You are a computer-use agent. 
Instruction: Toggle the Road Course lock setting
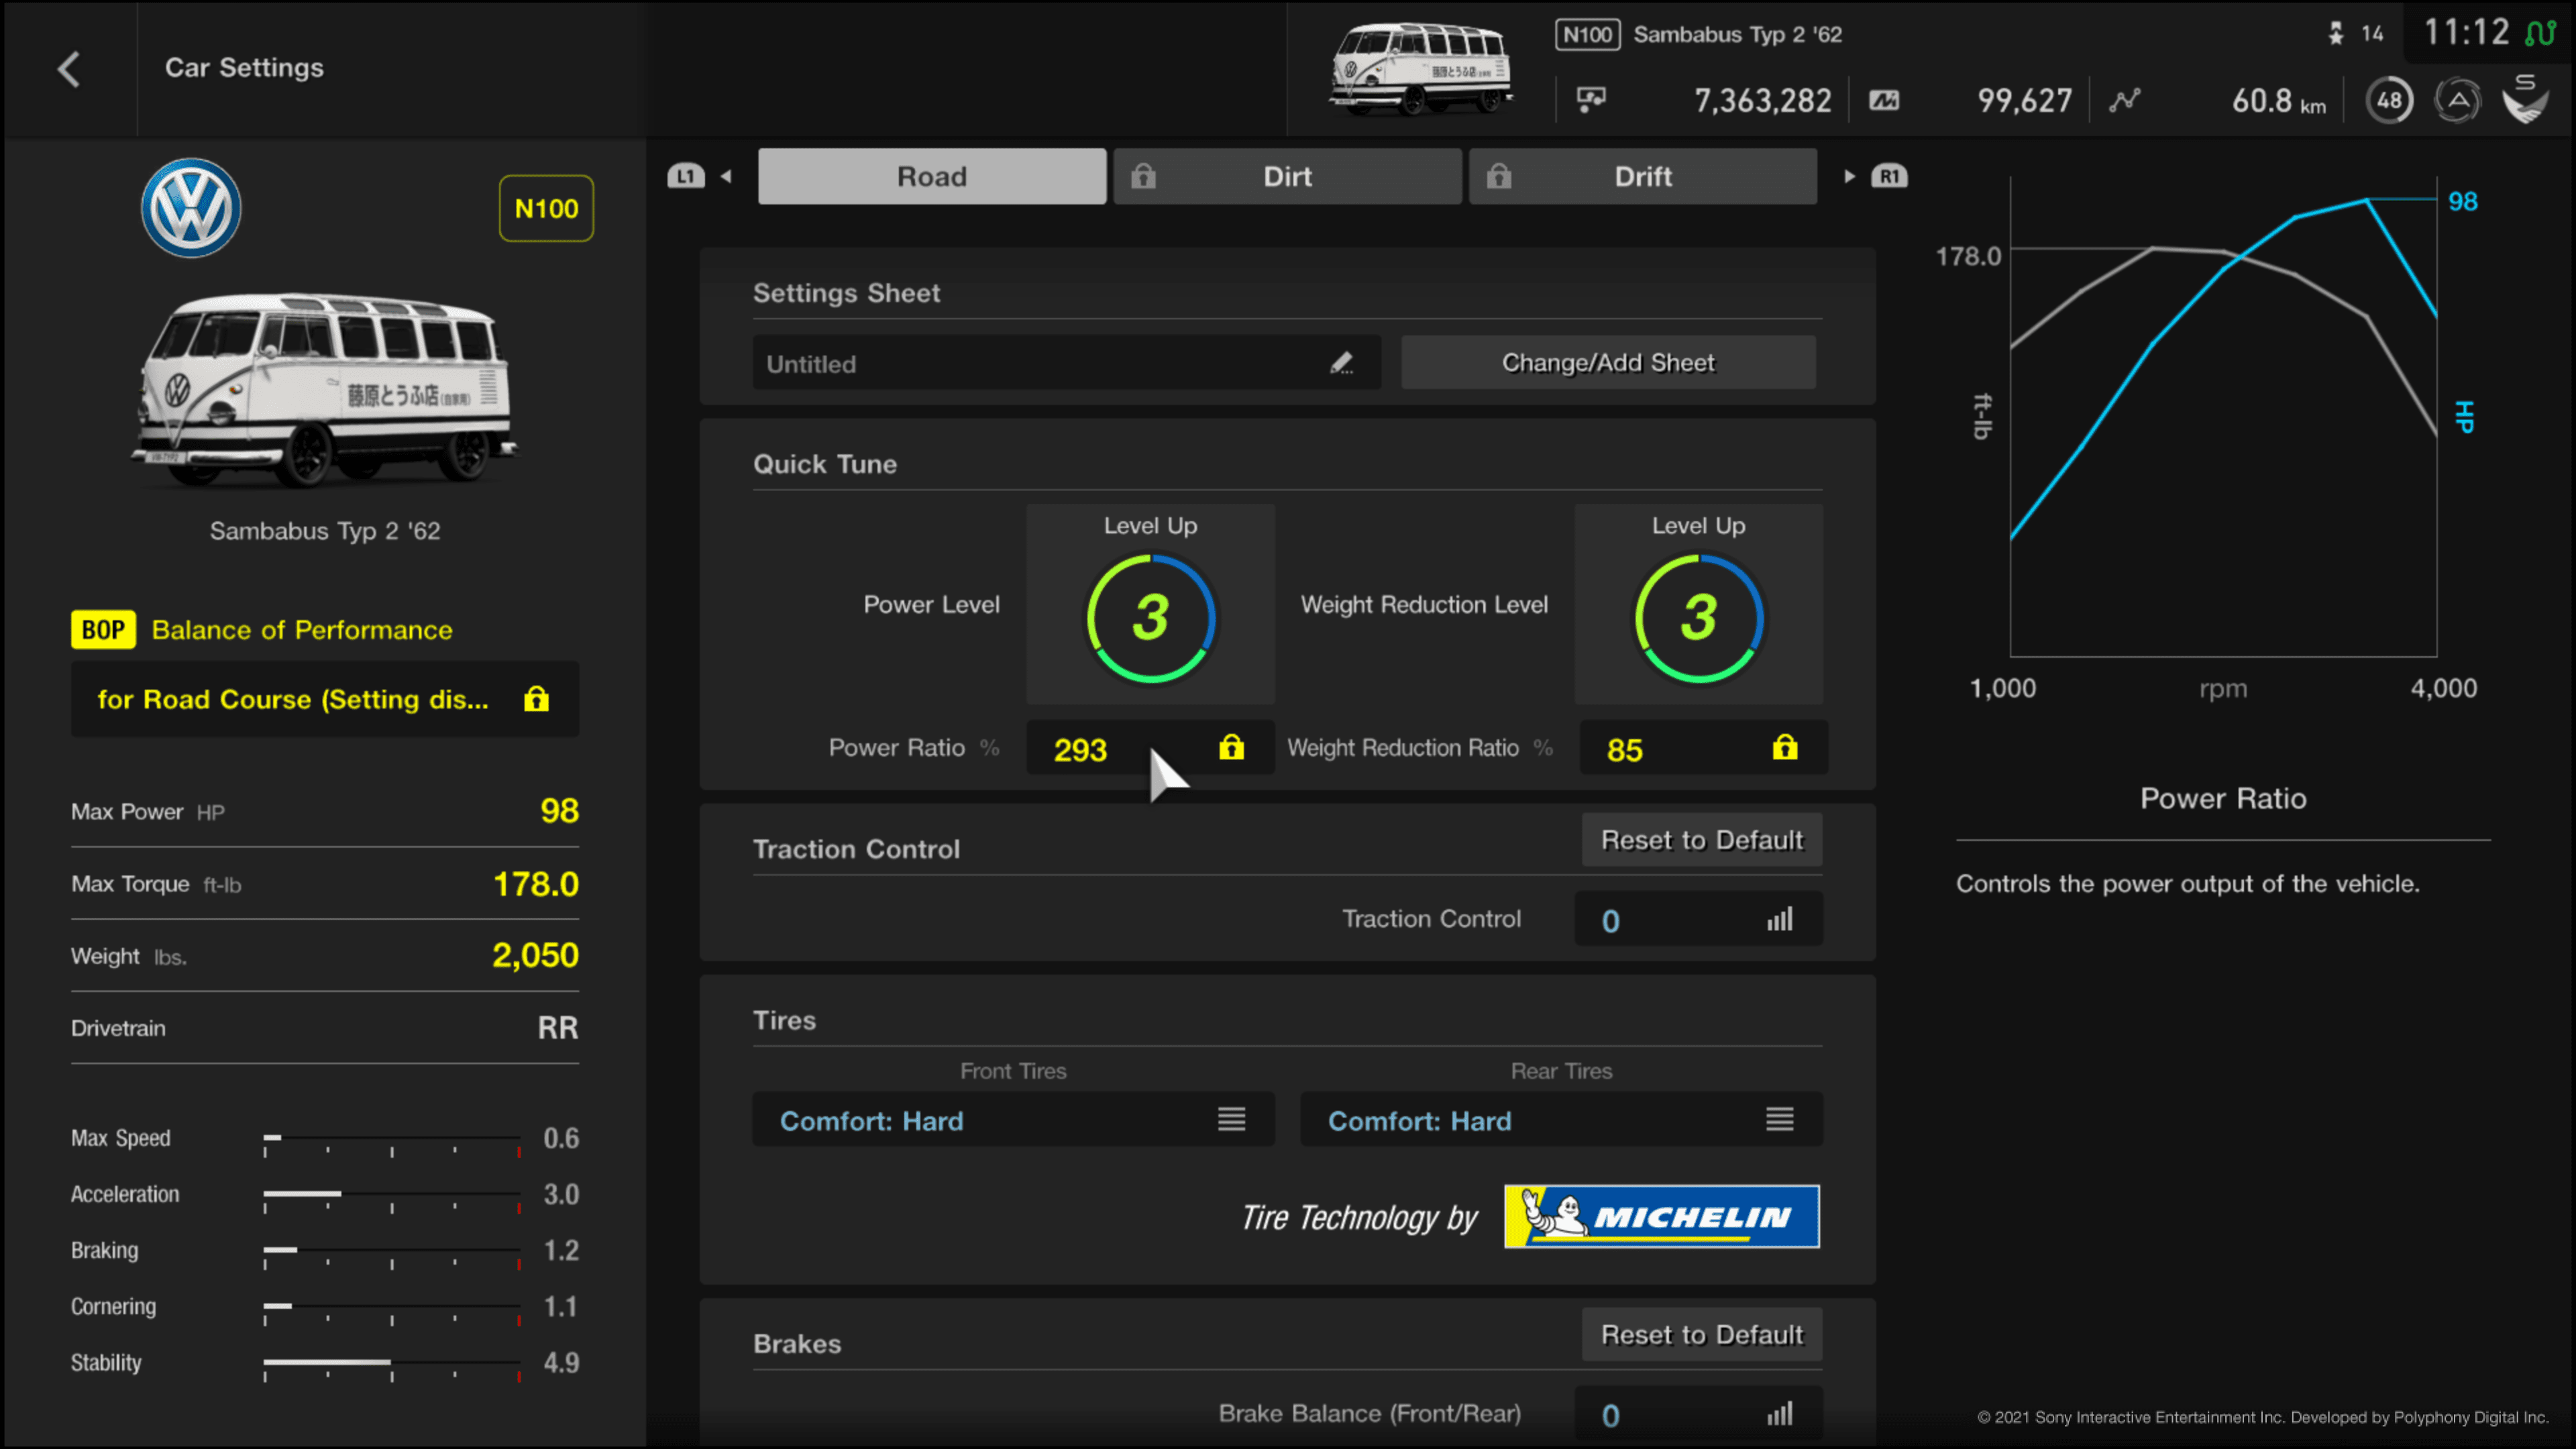pyautogui.click(x=538, y=699)
